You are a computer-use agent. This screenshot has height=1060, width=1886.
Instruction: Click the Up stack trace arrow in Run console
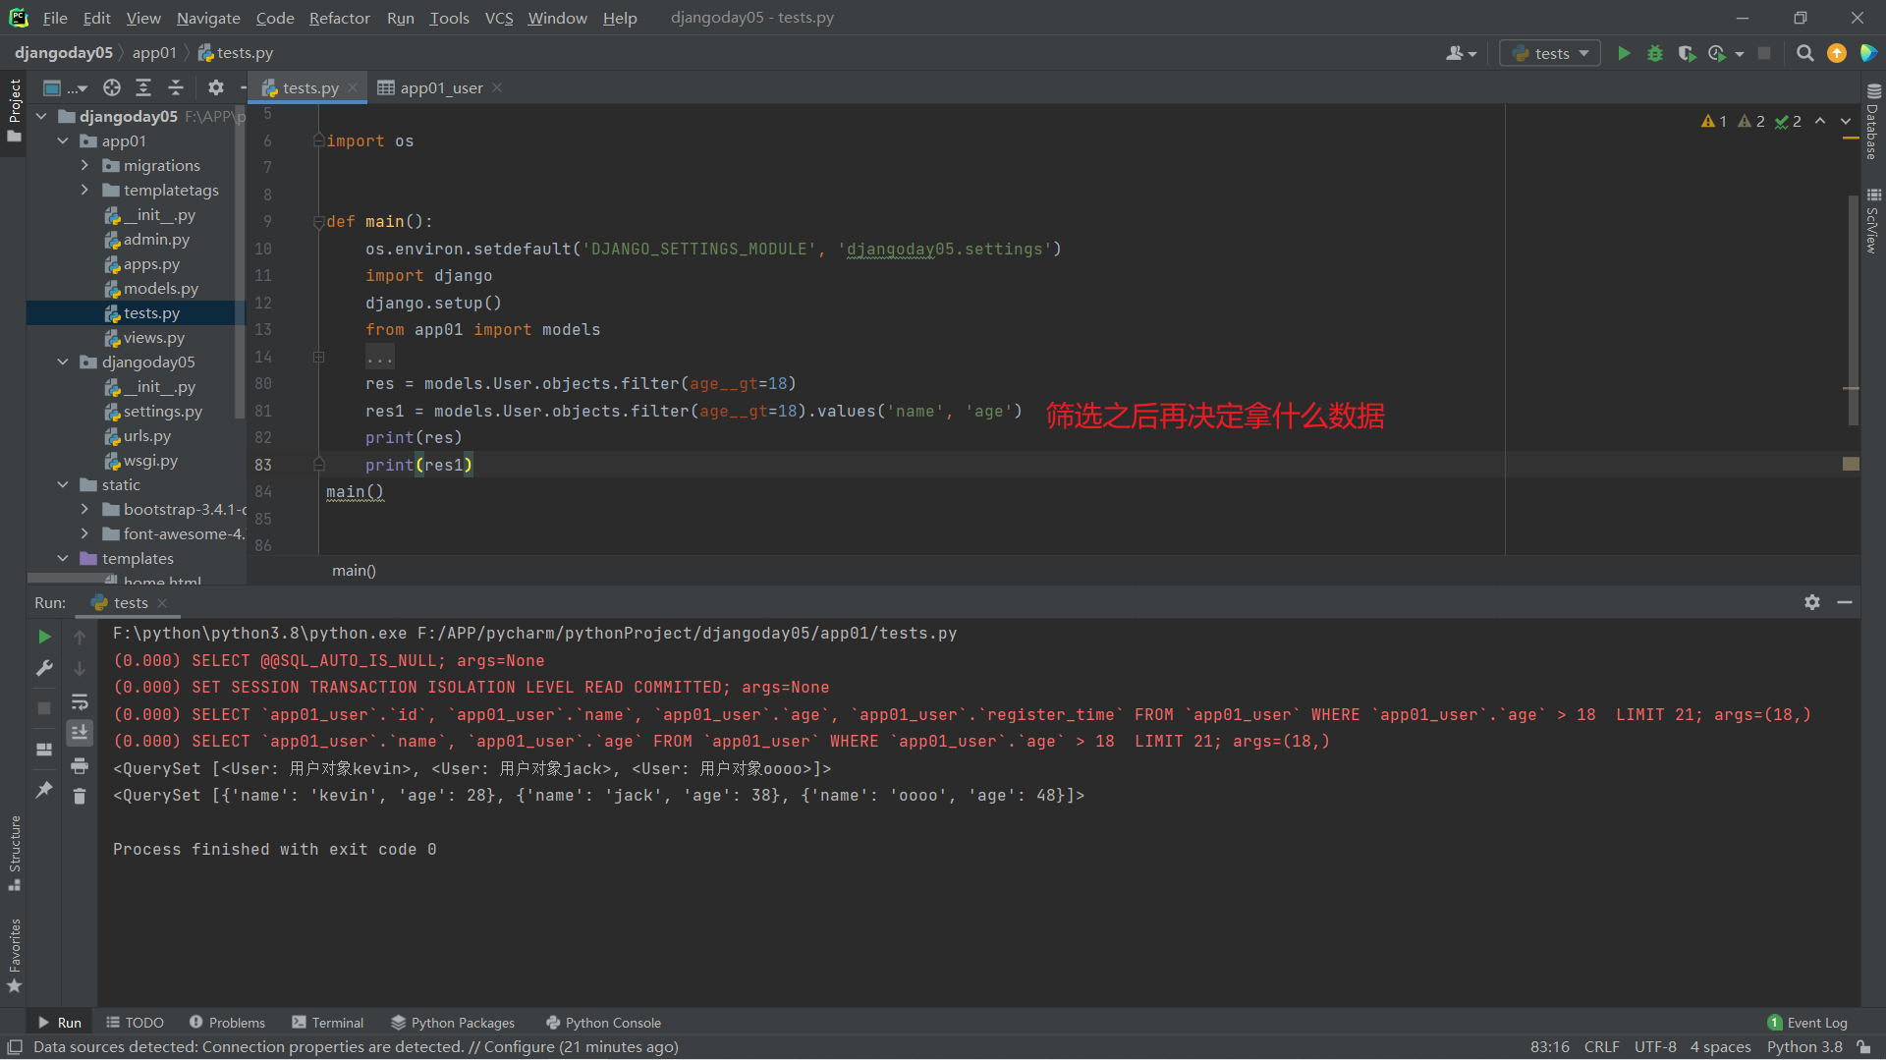[x=80, y=637]
